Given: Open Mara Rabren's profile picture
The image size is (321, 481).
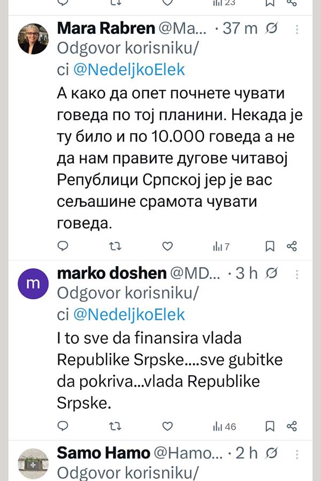Looking at the screenshot, I should click(x=33, y=38).
